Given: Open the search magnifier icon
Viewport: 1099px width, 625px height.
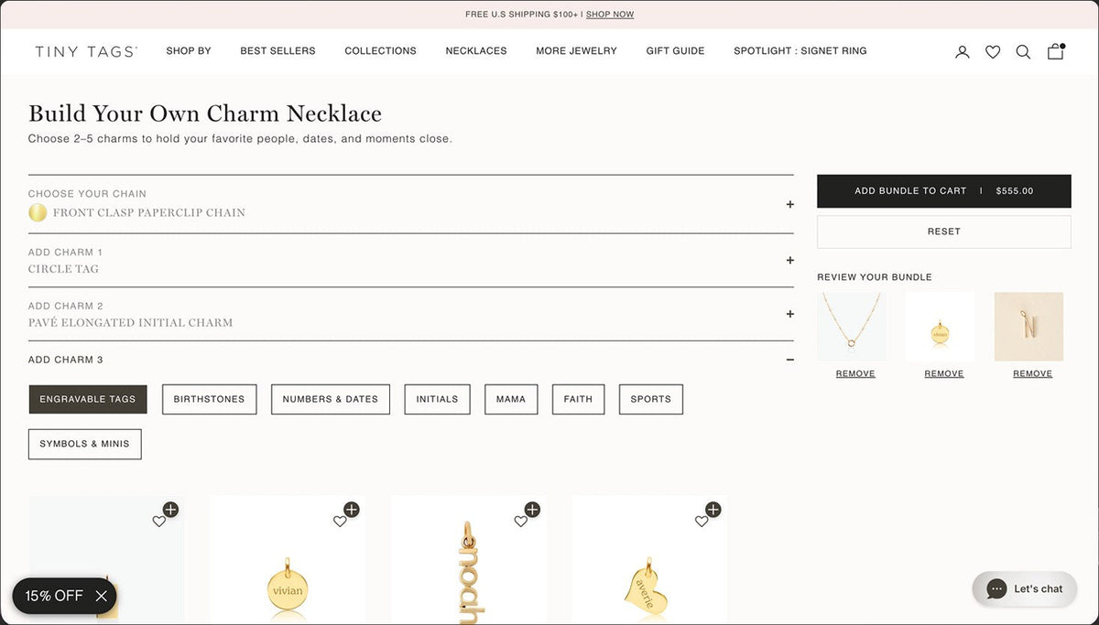Looking at the screenshot, I should pyautogui.click(x=1023, y=52).
